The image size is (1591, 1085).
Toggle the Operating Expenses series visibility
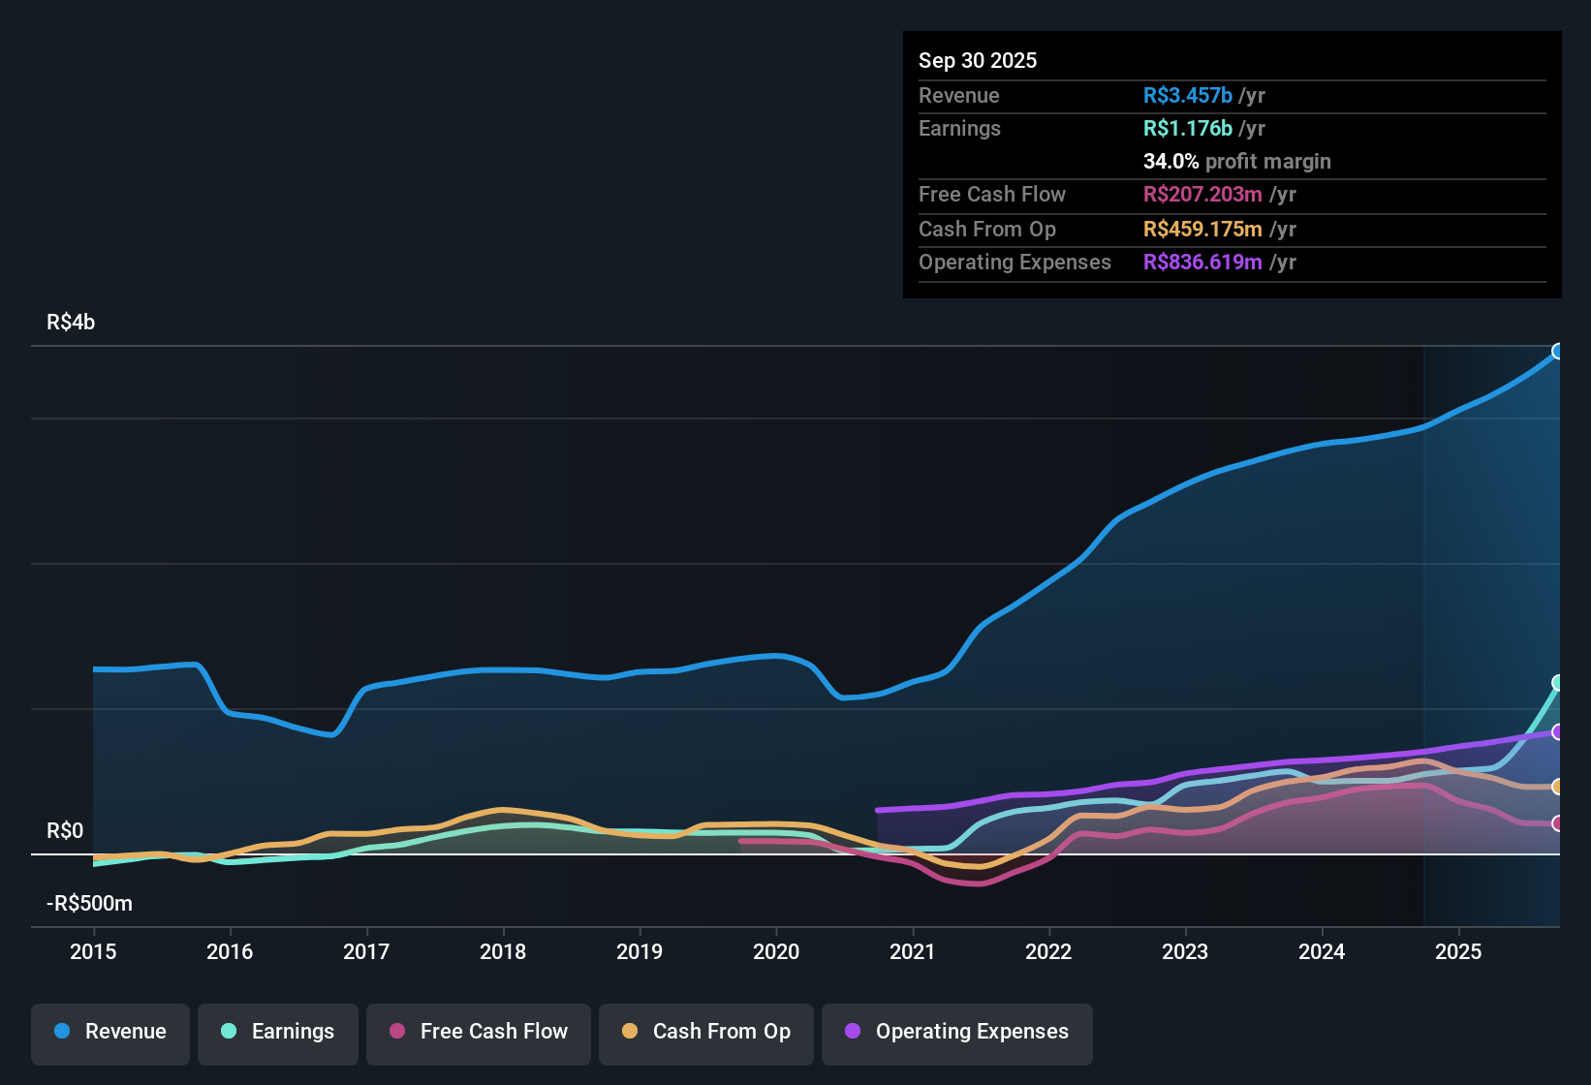tap(956, 1032)
